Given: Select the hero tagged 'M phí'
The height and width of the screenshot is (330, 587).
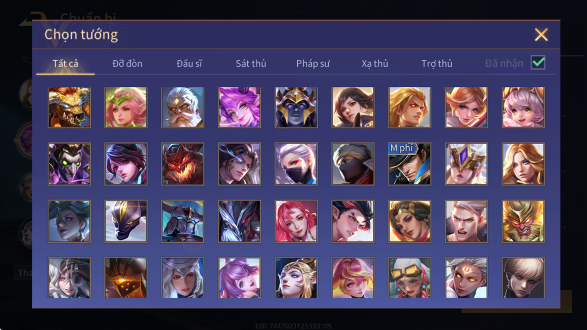Looking at the screenshot, I should pyautogui.click(x=410, y=164).
